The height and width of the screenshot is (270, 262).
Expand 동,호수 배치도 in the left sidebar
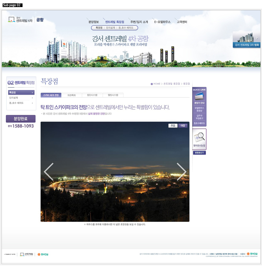point(21,103)
